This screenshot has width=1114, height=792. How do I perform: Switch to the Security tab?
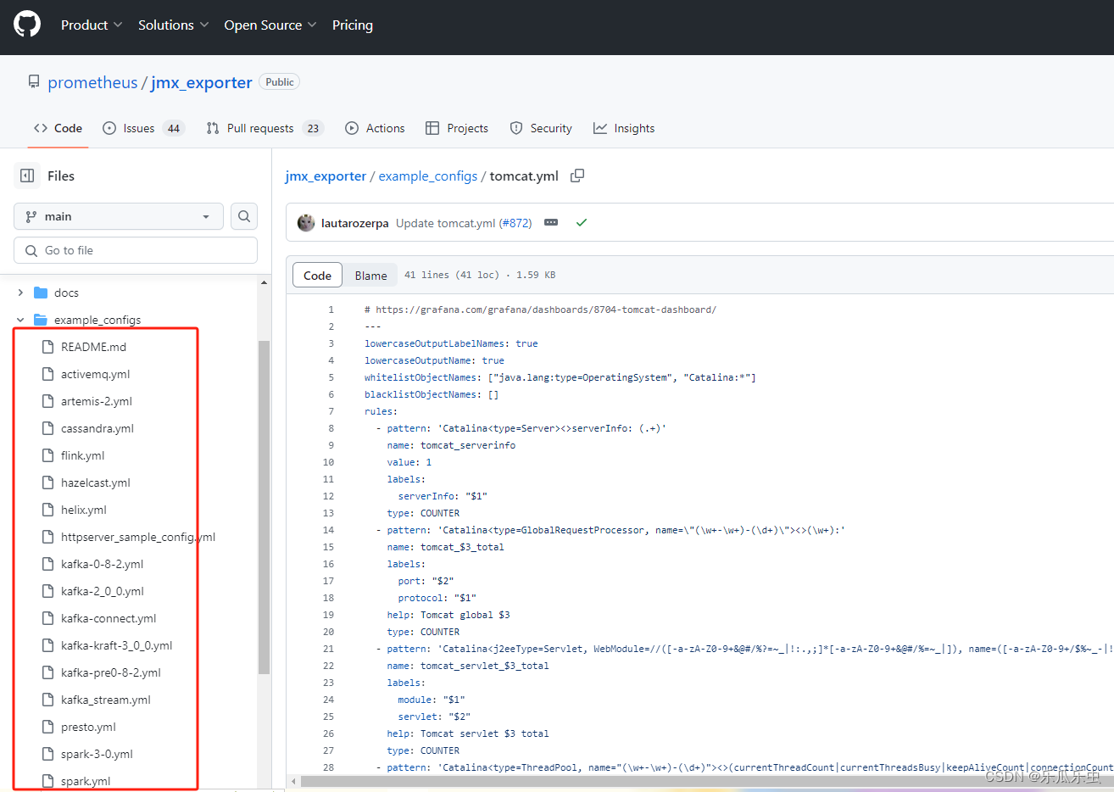pos(541,128)
